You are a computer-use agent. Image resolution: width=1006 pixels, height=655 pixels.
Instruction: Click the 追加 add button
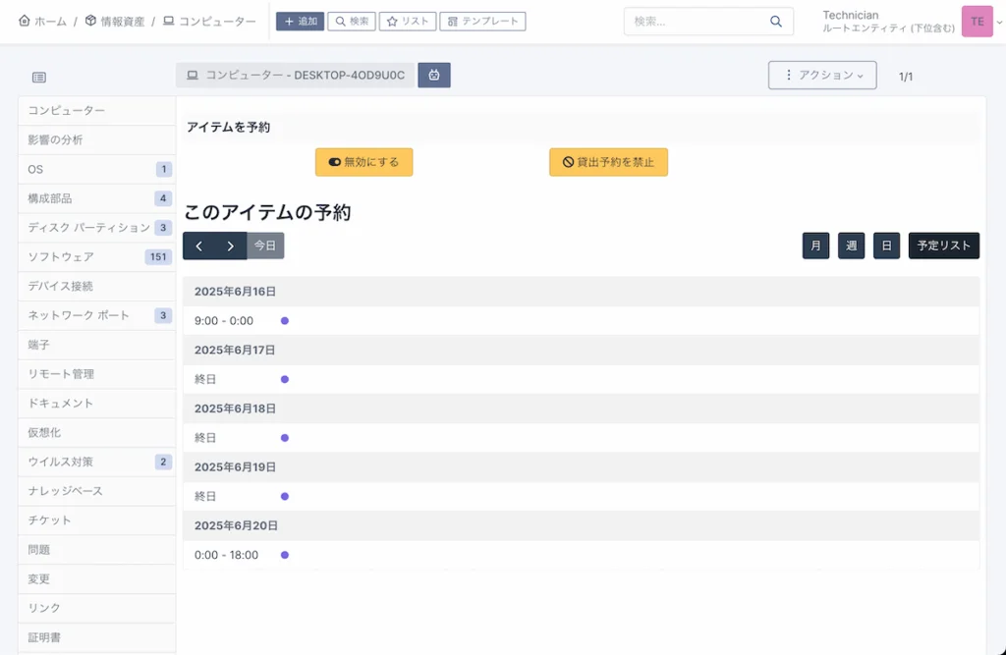tap(301, 22)
